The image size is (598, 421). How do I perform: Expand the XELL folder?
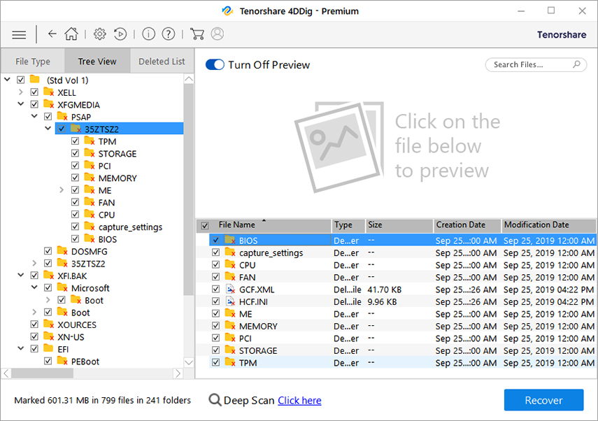pos(20,92)
